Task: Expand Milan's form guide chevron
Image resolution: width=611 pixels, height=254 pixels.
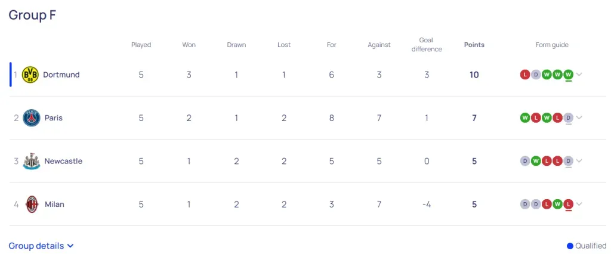Action: pyautogui.click(x=579, y=205)
